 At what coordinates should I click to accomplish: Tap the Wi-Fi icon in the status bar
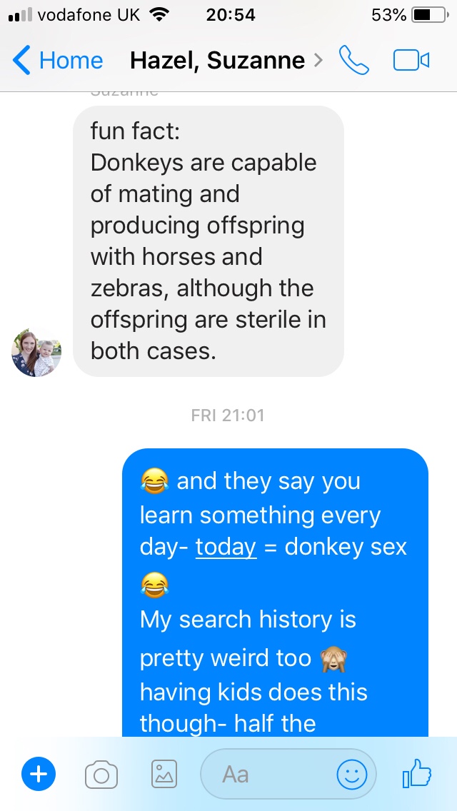[159, 15]
